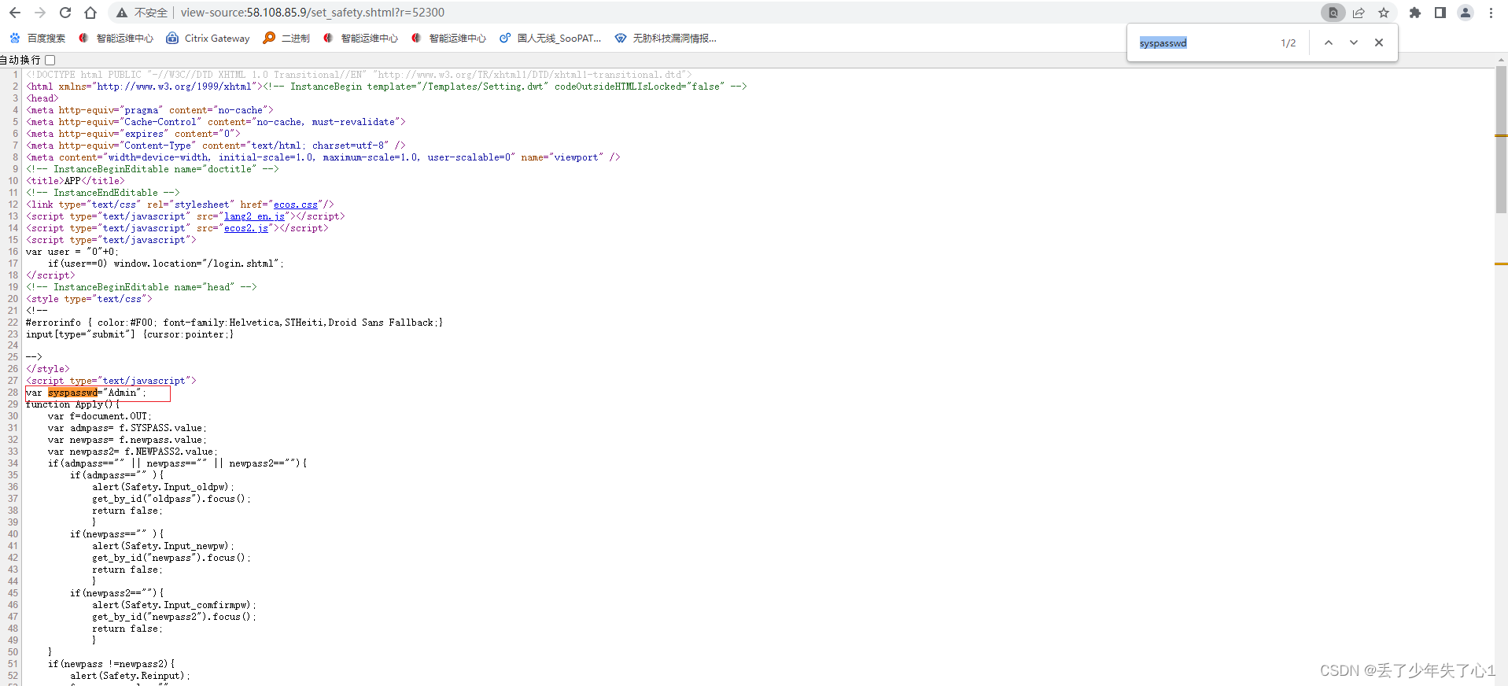Click the find box containing syspasswd
Viewport: 1508px width, 686px height.
tap(1204, 42)
